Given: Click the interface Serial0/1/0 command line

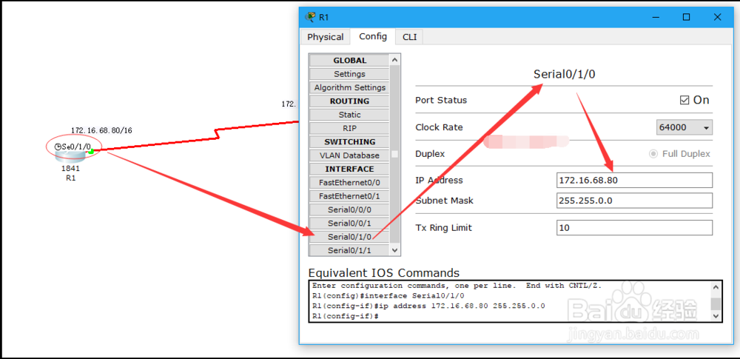Looking at the screenshot, I should (388, 296).
